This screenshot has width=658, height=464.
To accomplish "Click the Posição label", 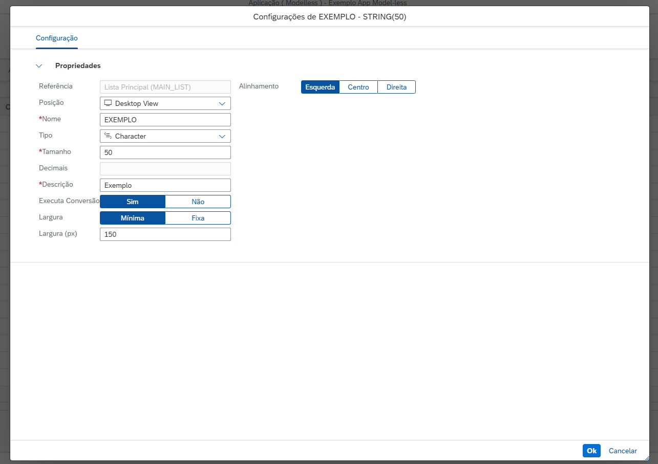I will click(x=51, y=102).
